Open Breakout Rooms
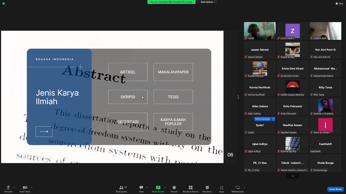 [191, 189]
